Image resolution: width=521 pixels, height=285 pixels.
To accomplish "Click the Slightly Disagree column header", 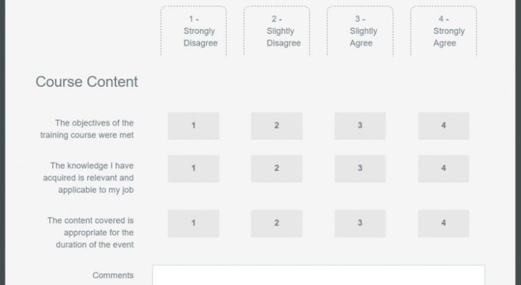I will click(283, 31).
